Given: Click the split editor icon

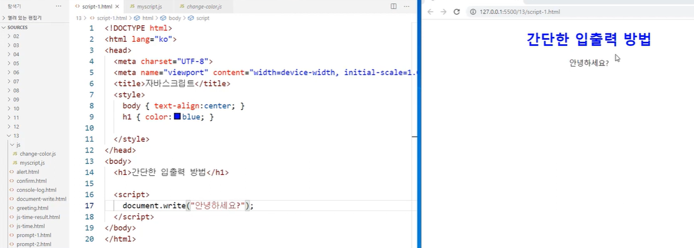Looking at the screenshot, I should [394, 6].
